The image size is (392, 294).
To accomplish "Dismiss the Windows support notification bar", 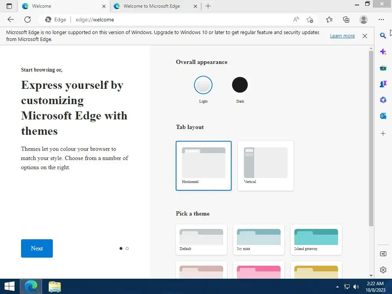I will tap(365, 36).
